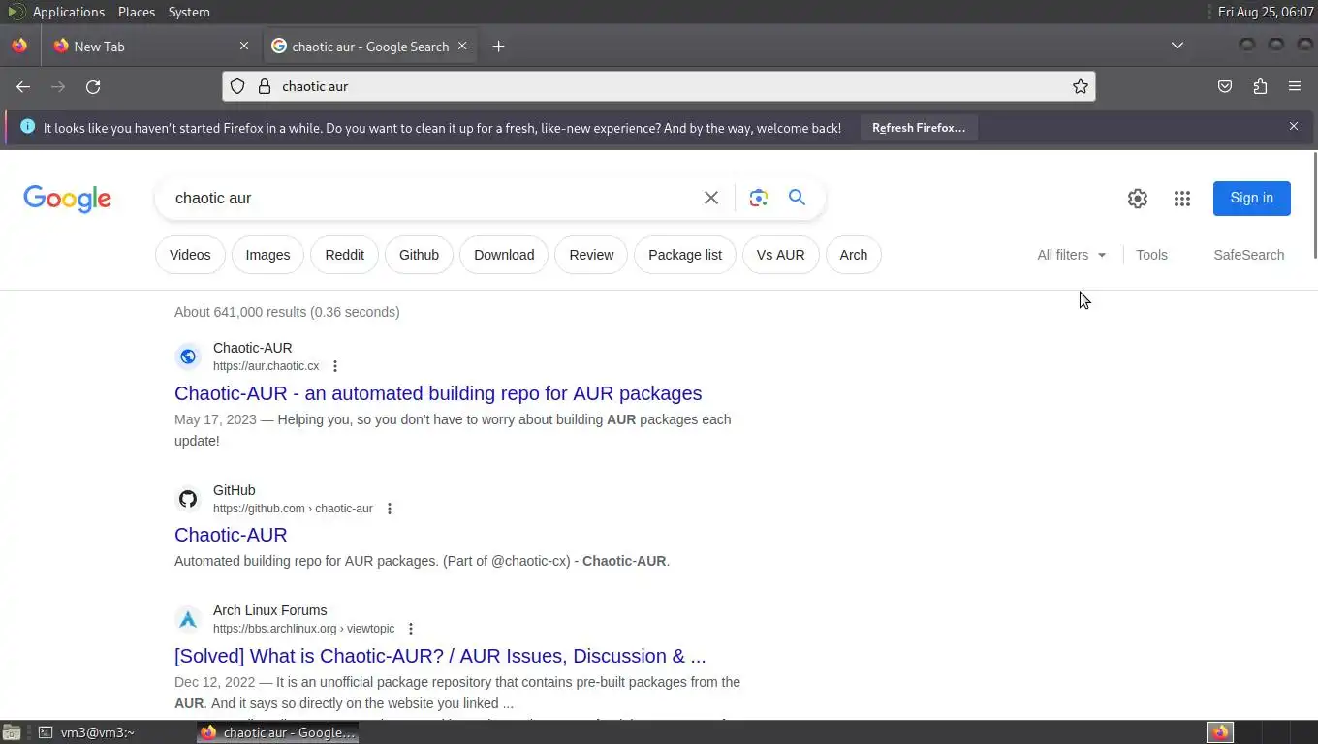
Task: Dismiss the Firefox refresh notification bar
Action: pos(1294,126)
